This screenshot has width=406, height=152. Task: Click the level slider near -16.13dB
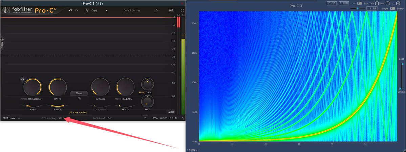point(358,8)
